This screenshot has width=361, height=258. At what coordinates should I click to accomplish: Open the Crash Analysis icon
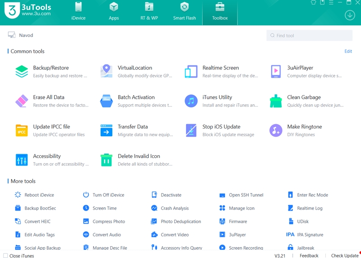coord(154,208)
